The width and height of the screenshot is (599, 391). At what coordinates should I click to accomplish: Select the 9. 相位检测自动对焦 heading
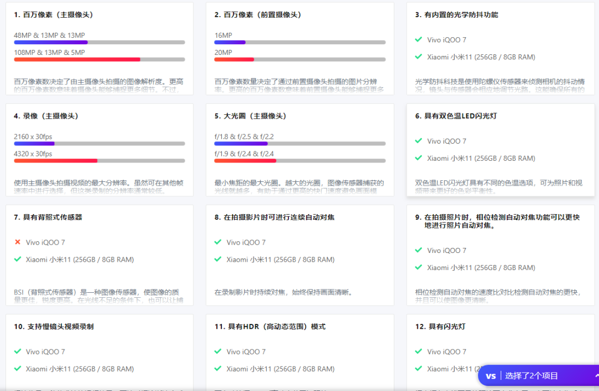[x=498, y=221]
